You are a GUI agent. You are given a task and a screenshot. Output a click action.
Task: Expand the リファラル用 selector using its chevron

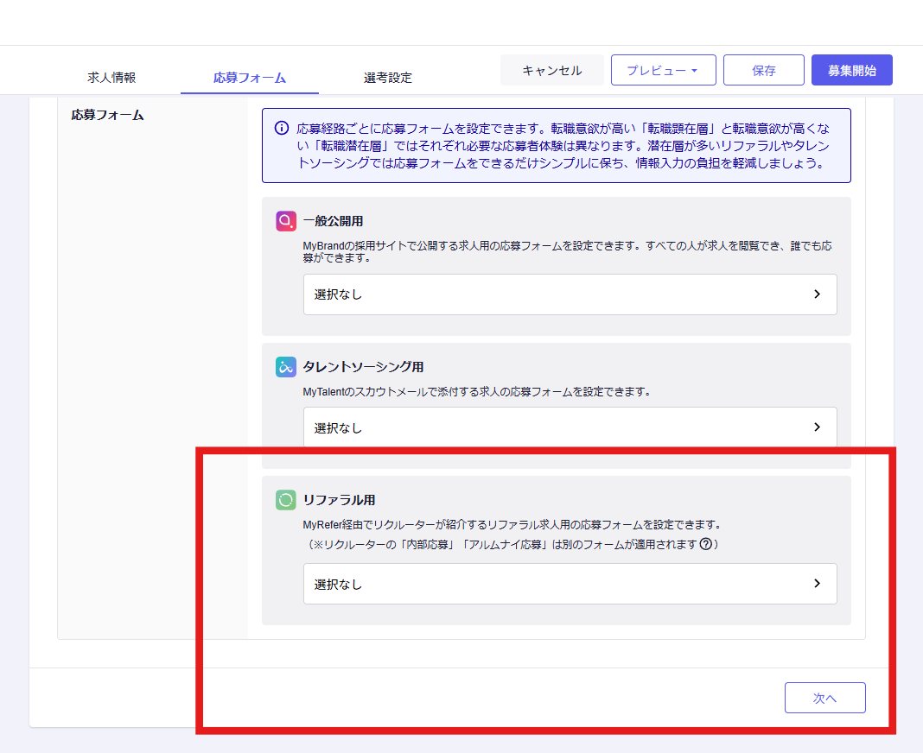[817, 584]
